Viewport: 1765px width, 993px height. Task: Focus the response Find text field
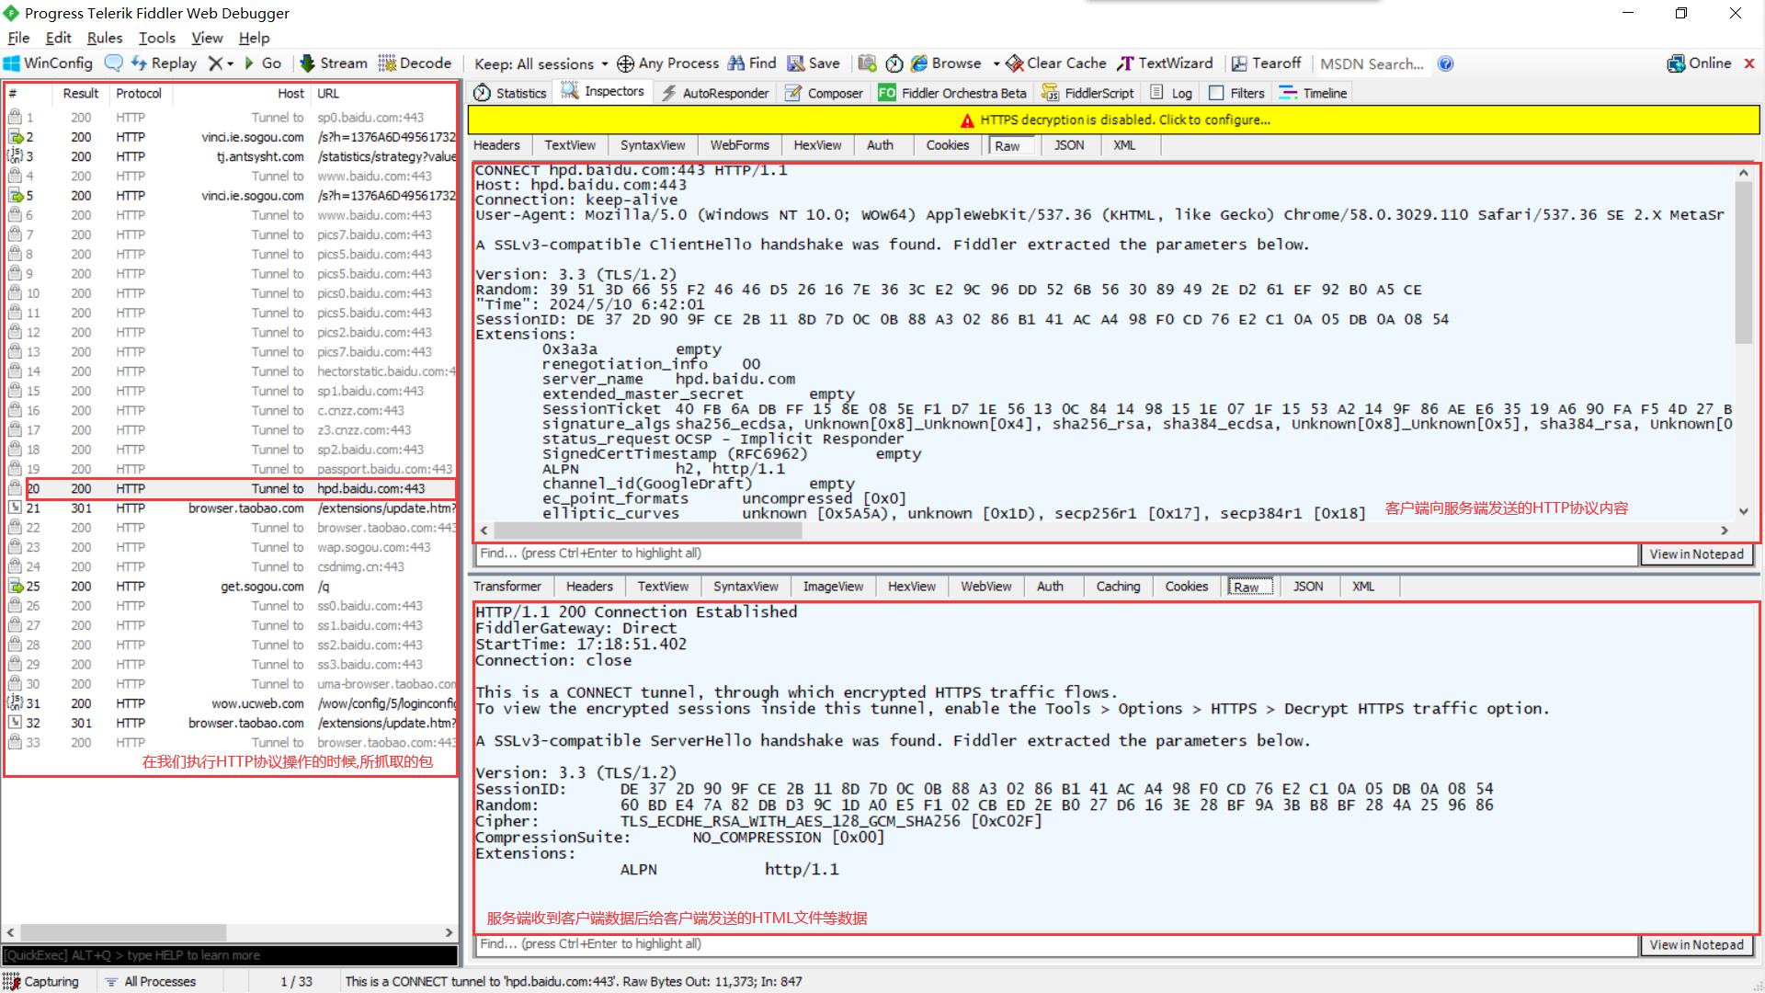[x=1056, y=944]
